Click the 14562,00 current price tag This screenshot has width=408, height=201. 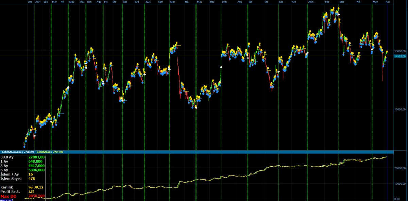pyautogui.click(x=401, y=56)
